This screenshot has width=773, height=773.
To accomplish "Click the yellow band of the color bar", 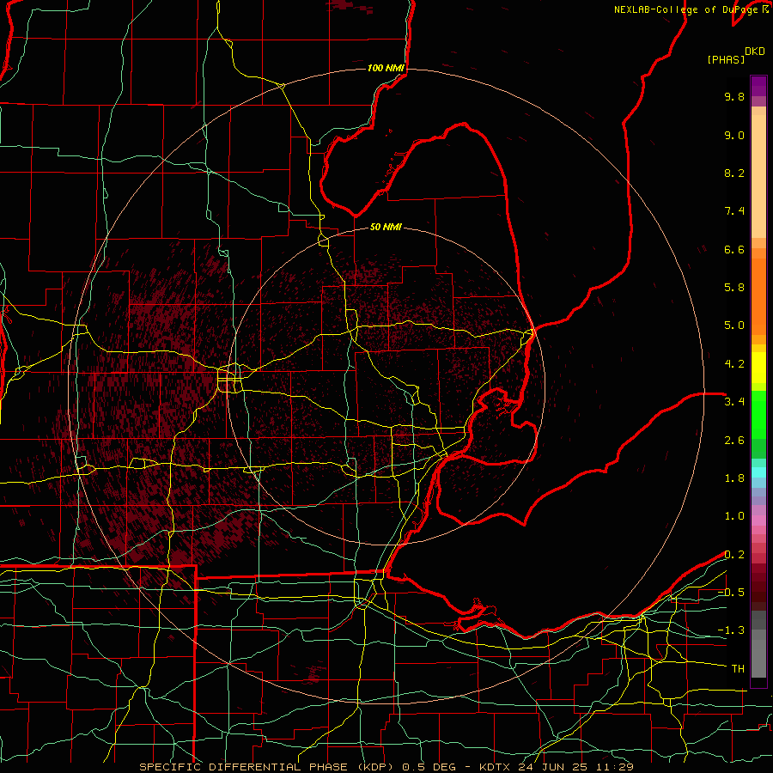I will [758, 368].
